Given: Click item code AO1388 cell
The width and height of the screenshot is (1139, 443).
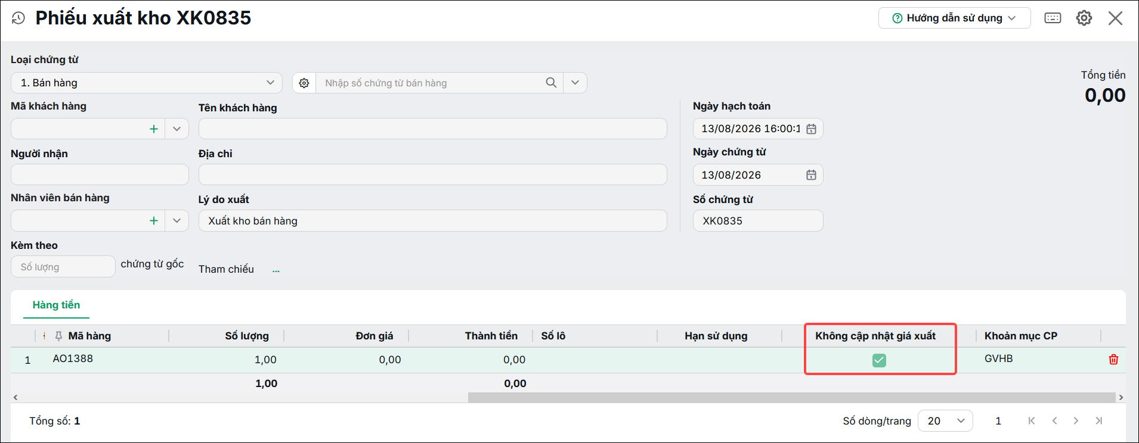Looking at the screenshot, I should click(73, 358).
